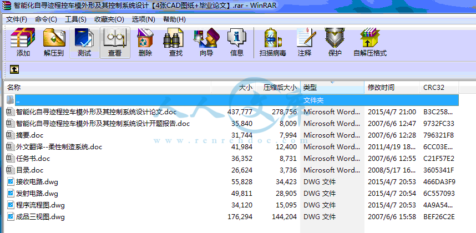Image resolution: width=476 pixels, height=233 pixels.
Task: Click the Word icon of 外文翻译--柔性制造系统.doc
Action: pos(11,147)
